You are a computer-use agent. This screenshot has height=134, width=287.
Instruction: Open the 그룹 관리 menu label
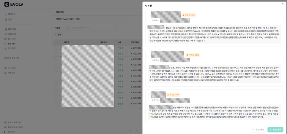tap(12, 34)
